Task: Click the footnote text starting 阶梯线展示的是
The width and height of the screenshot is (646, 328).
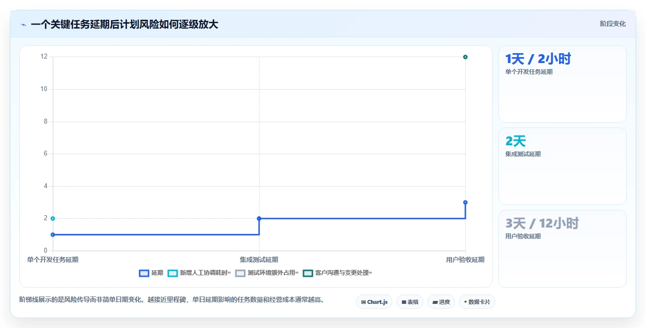Action: pos(172,299)
